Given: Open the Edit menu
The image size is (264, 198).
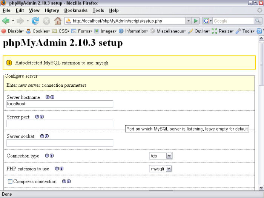Looking at the screenshot, I should (x=20, y=11).
